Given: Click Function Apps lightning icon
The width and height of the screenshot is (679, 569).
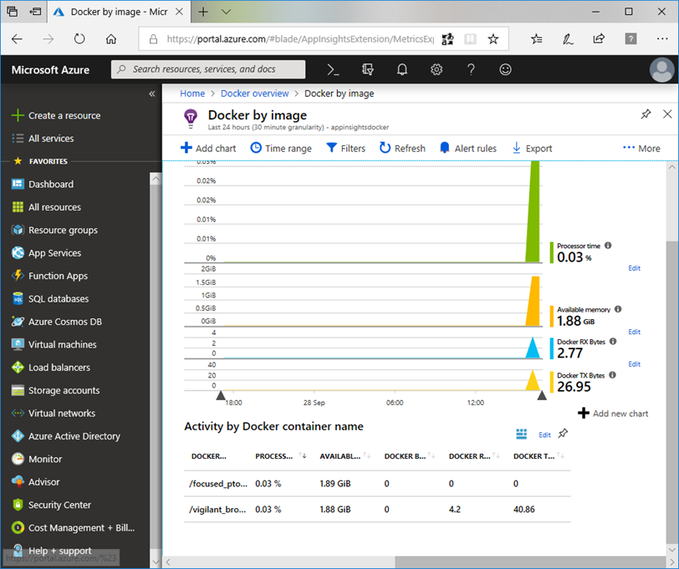Looking at the screenshot, I should [x=18, y=276].
